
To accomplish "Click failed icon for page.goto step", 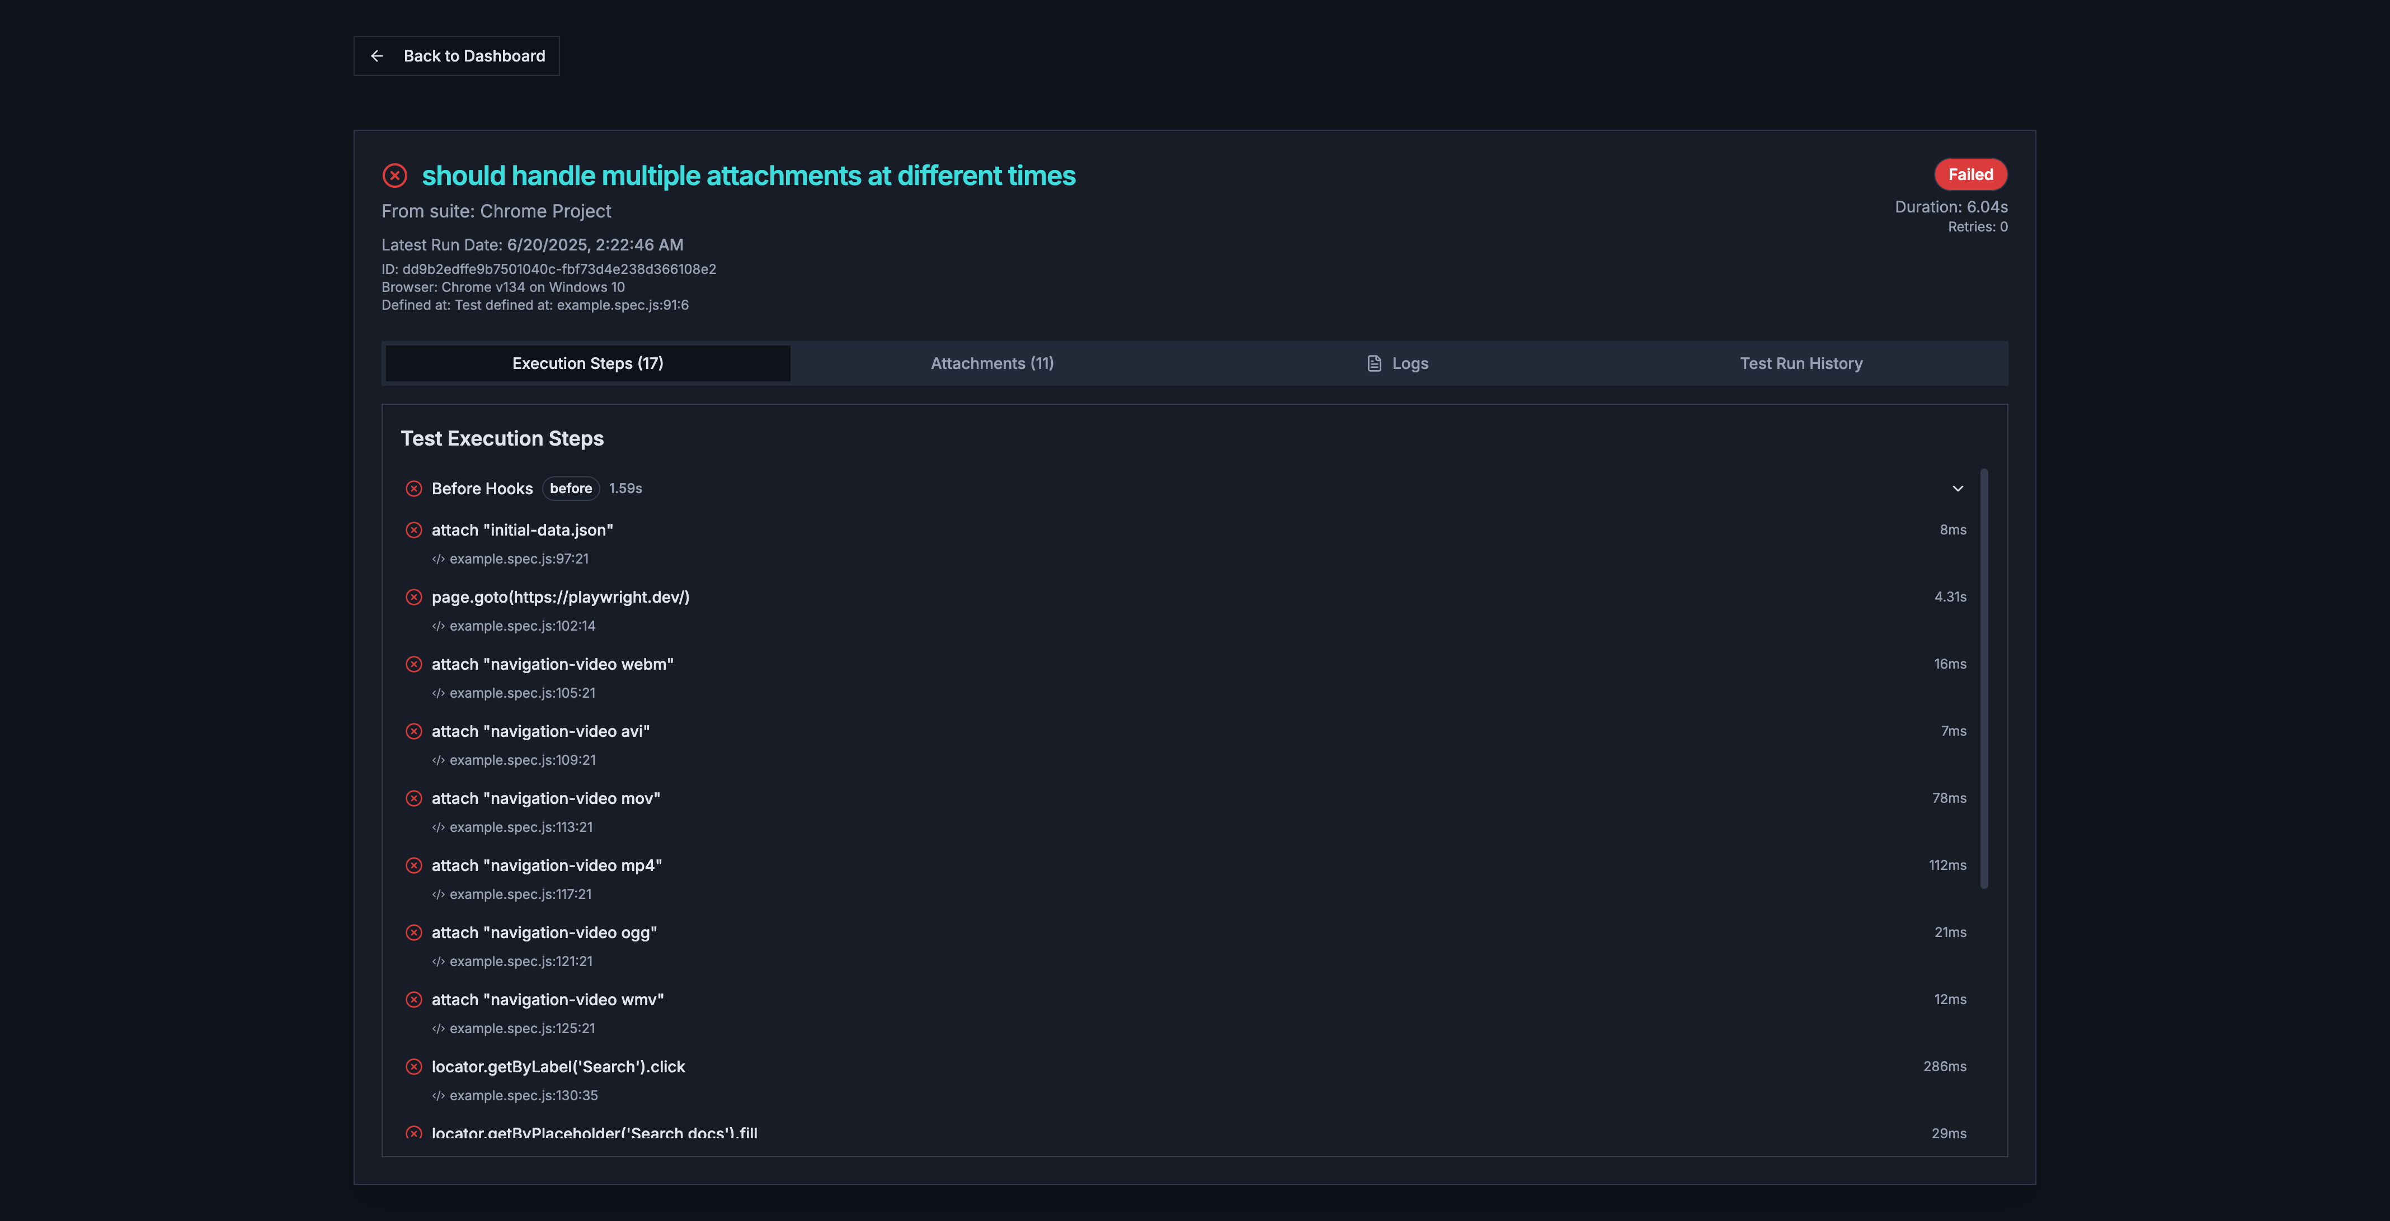I will tap(414, 597).
